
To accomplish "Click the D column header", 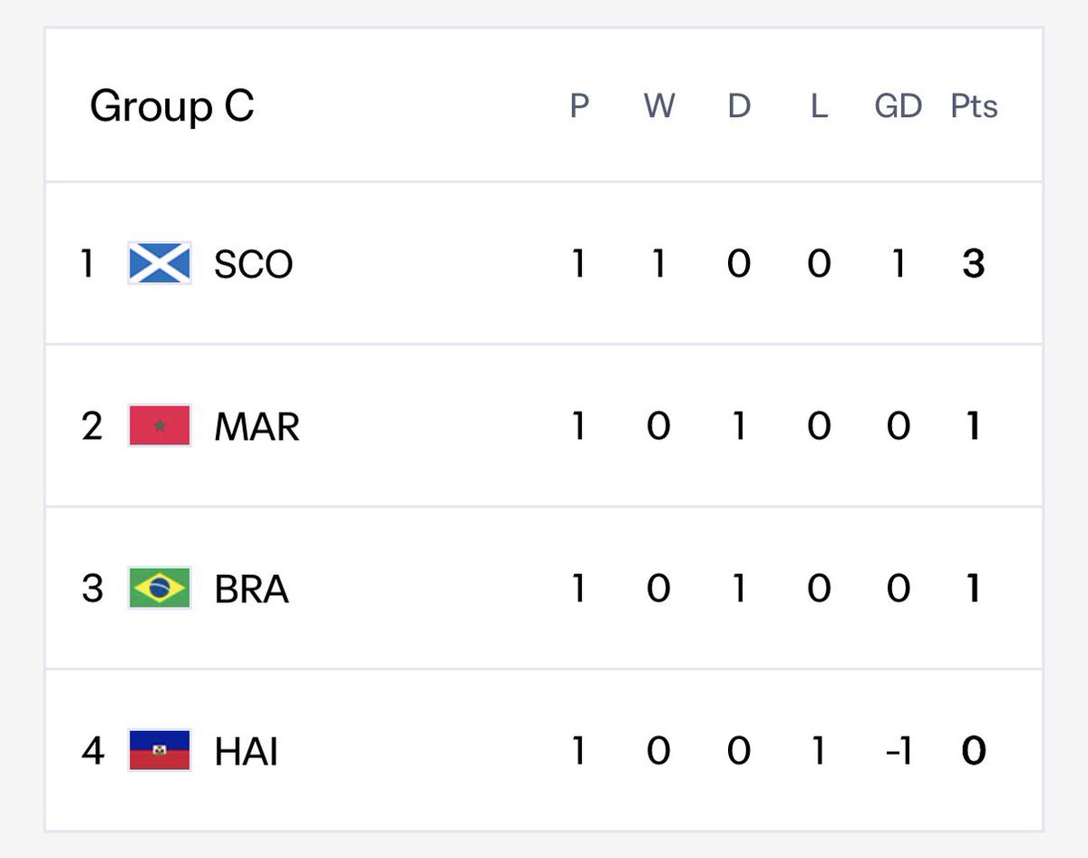I will click(739, 106).
